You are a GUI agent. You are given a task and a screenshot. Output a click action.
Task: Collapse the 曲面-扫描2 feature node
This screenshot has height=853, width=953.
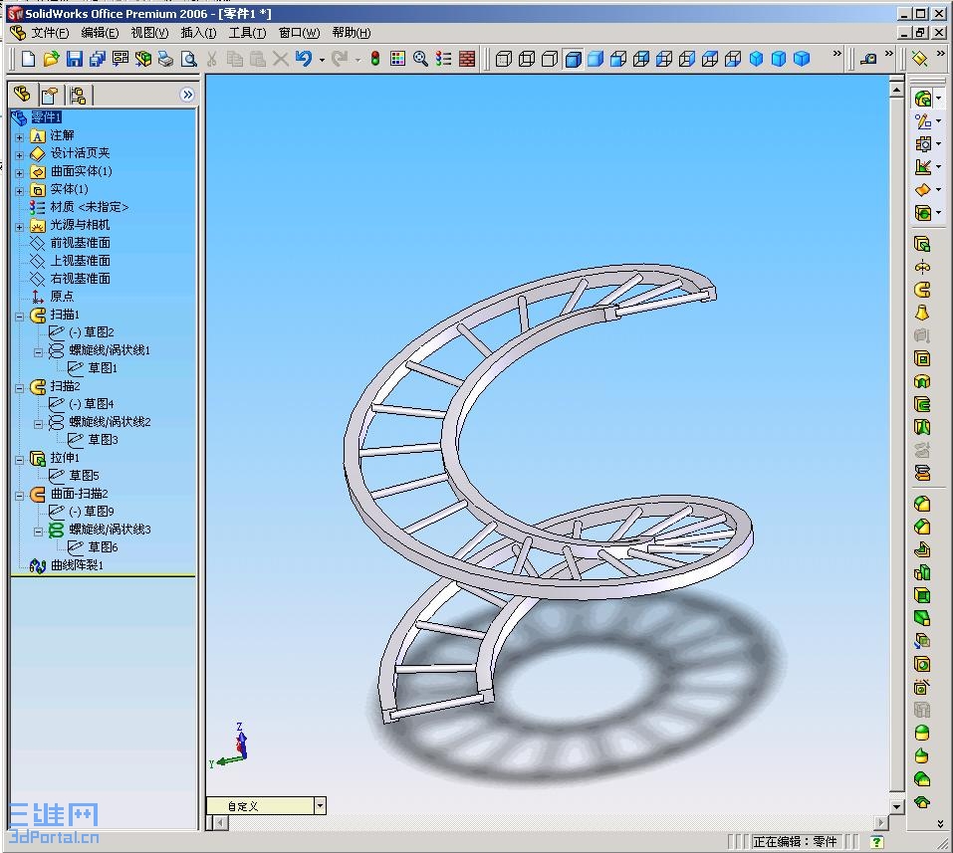pos(20,496)
